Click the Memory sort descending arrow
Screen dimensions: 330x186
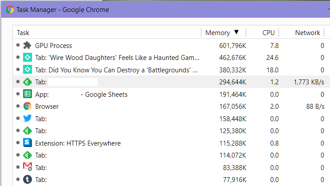(236, 32)
